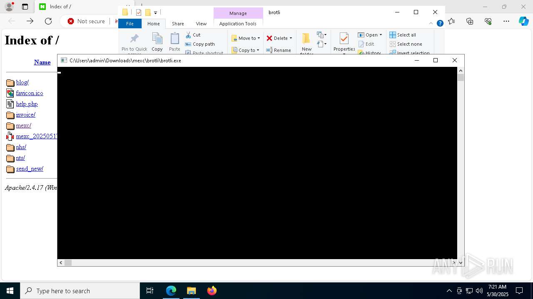
Task: Go forward in the browser
Action: 30,21
